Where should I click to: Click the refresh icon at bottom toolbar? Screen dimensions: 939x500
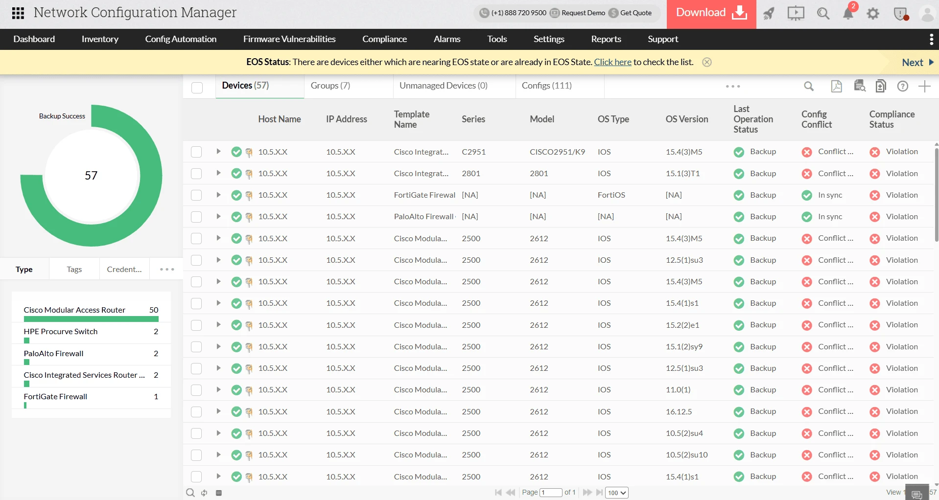click(204, 493)
